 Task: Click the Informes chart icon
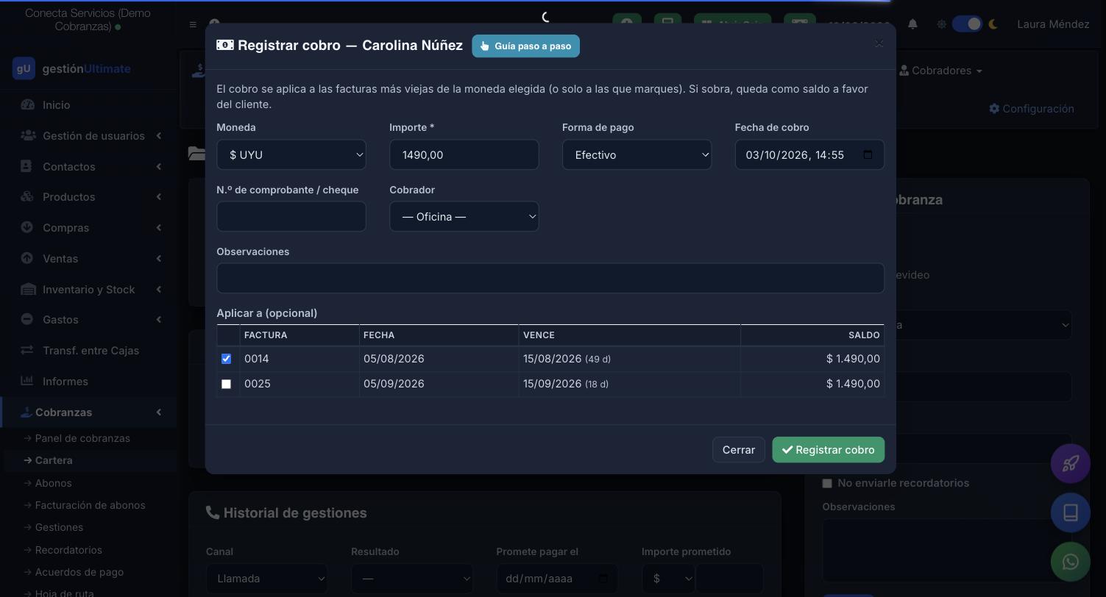[27, 382]
